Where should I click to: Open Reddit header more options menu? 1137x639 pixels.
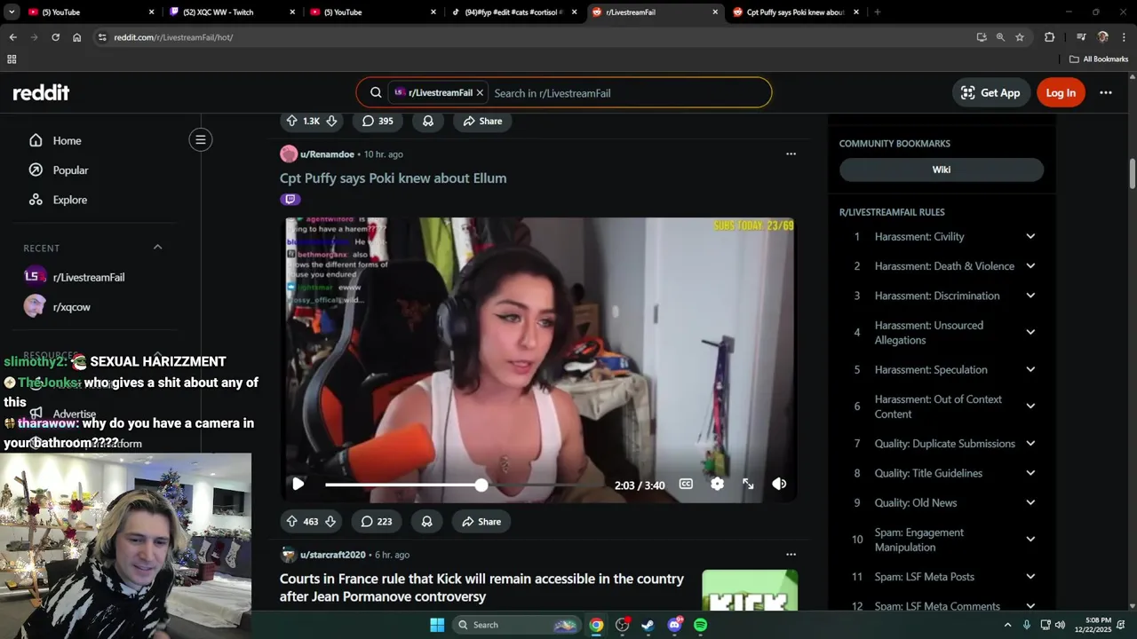coord(1106,92)
